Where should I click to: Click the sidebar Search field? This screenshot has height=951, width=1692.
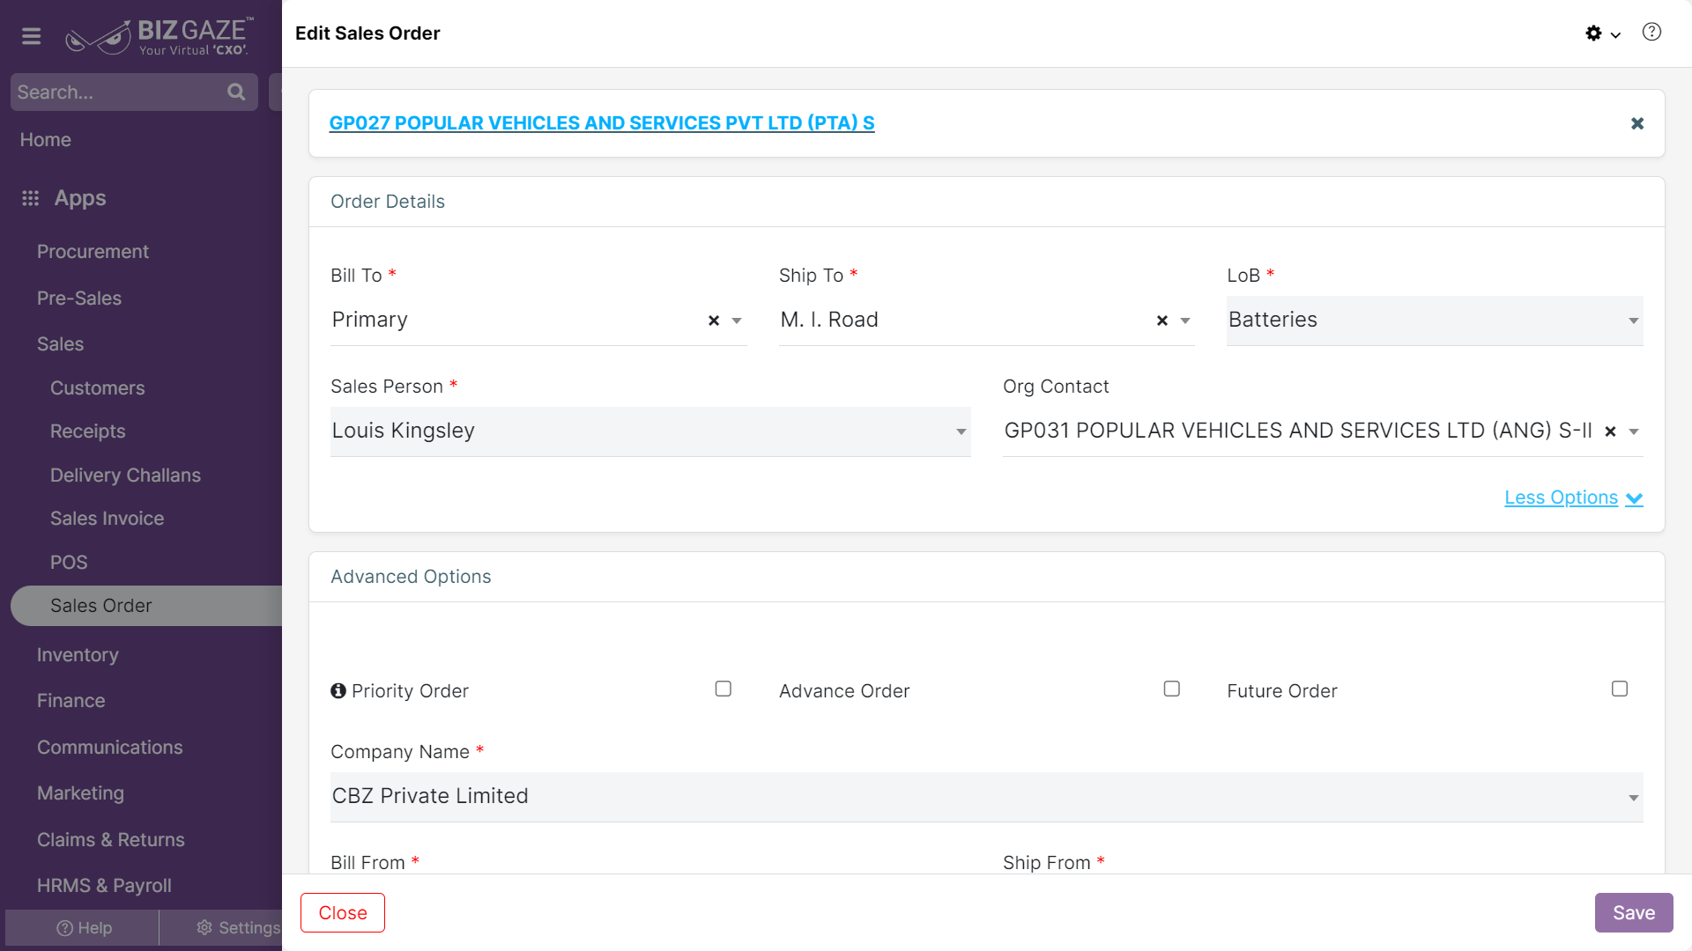coord(134,92)
